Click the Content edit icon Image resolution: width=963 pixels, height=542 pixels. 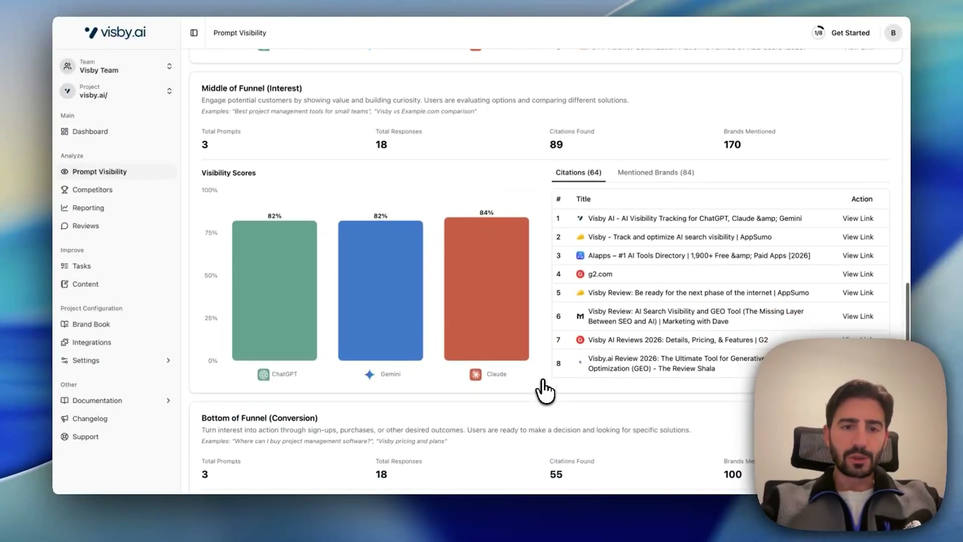coord(64,284)
